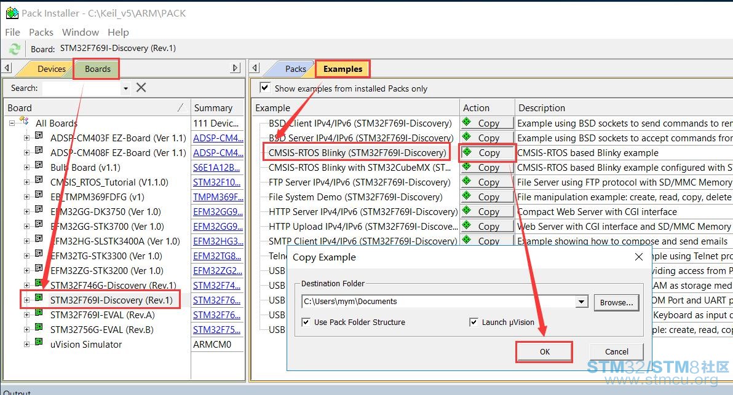Click the Action column header
Image resolution: width=733 pixels, height=395 pixels.
click(x=487, y=108)
